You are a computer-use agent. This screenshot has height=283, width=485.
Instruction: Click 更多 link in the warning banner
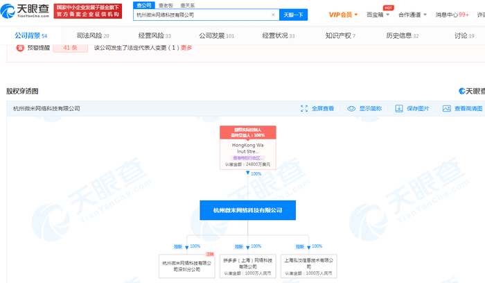(x=186, y=48)
